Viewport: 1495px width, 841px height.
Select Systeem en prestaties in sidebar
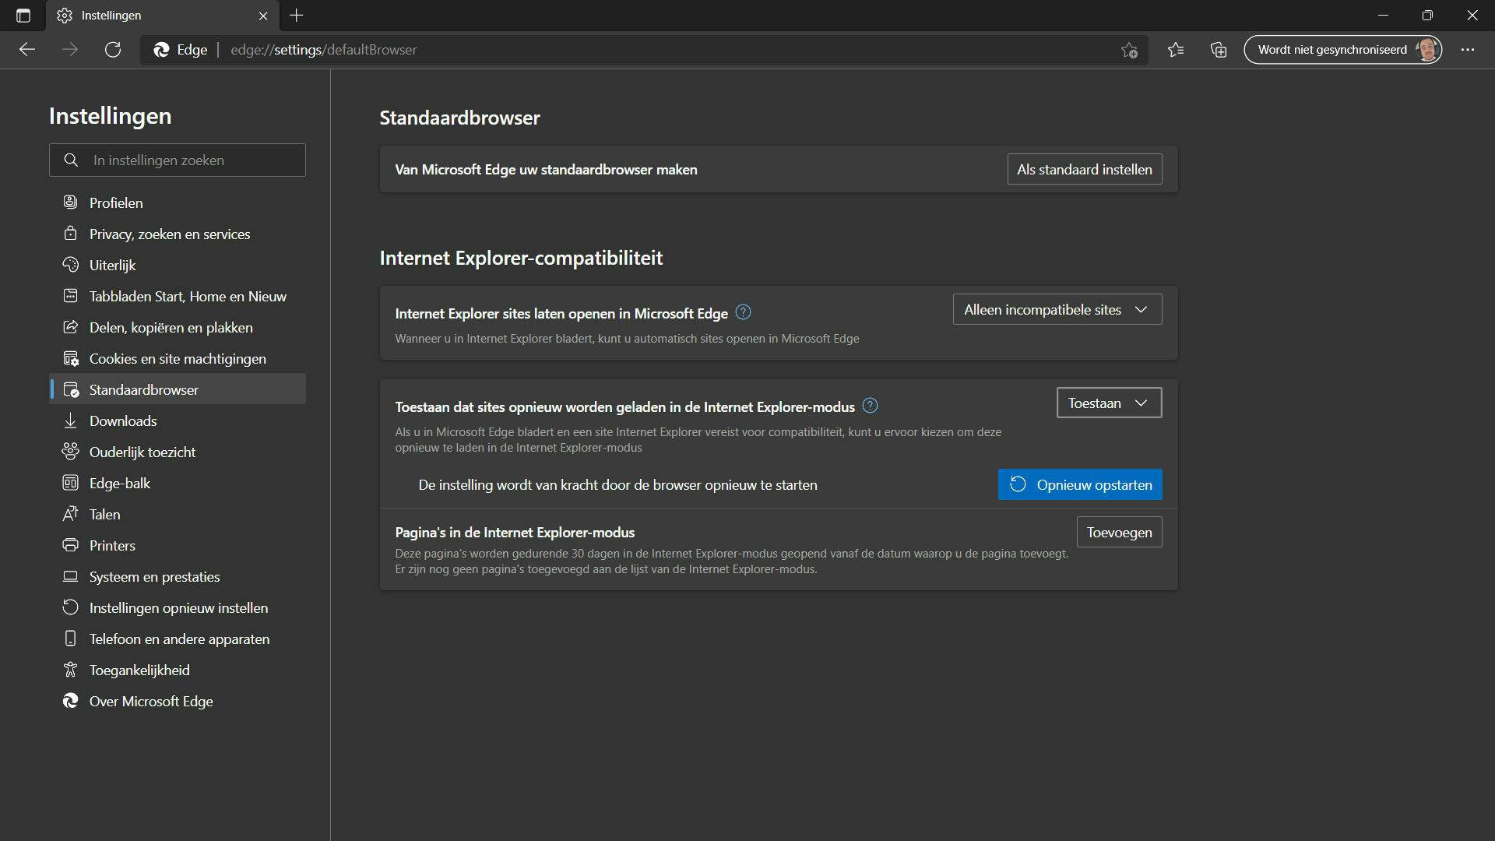click(x=154, y=576)
